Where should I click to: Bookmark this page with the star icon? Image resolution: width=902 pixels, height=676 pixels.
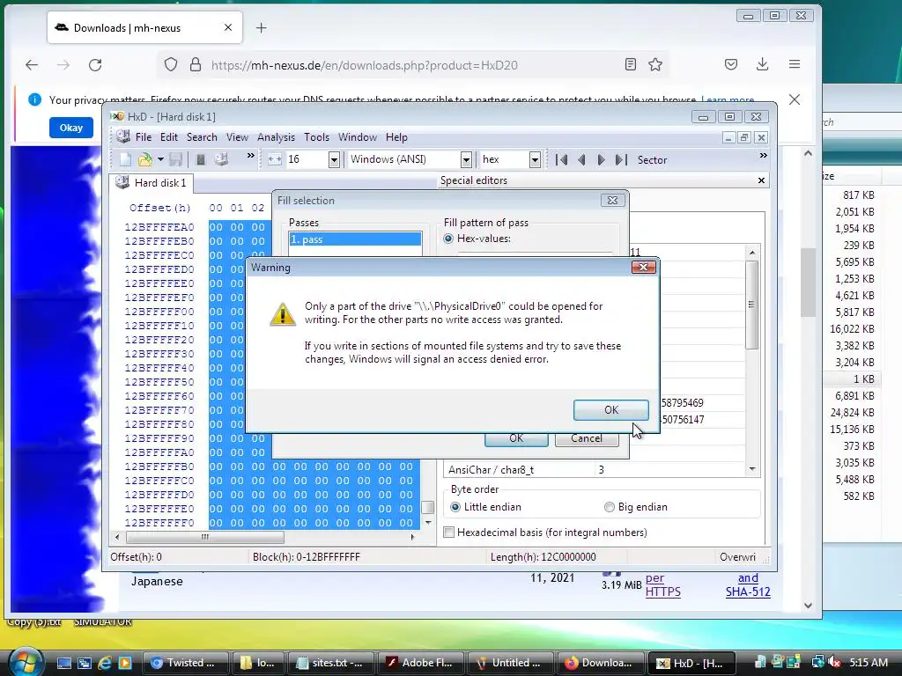click(x=655, y=64)
